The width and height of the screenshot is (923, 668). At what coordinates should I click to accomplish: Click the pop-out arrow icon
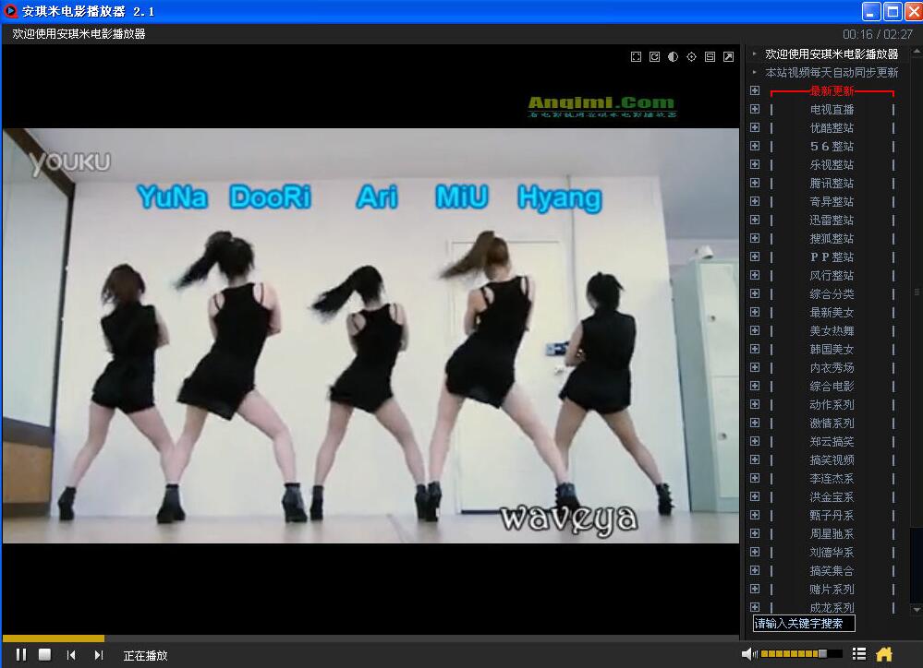coord(728,56)
